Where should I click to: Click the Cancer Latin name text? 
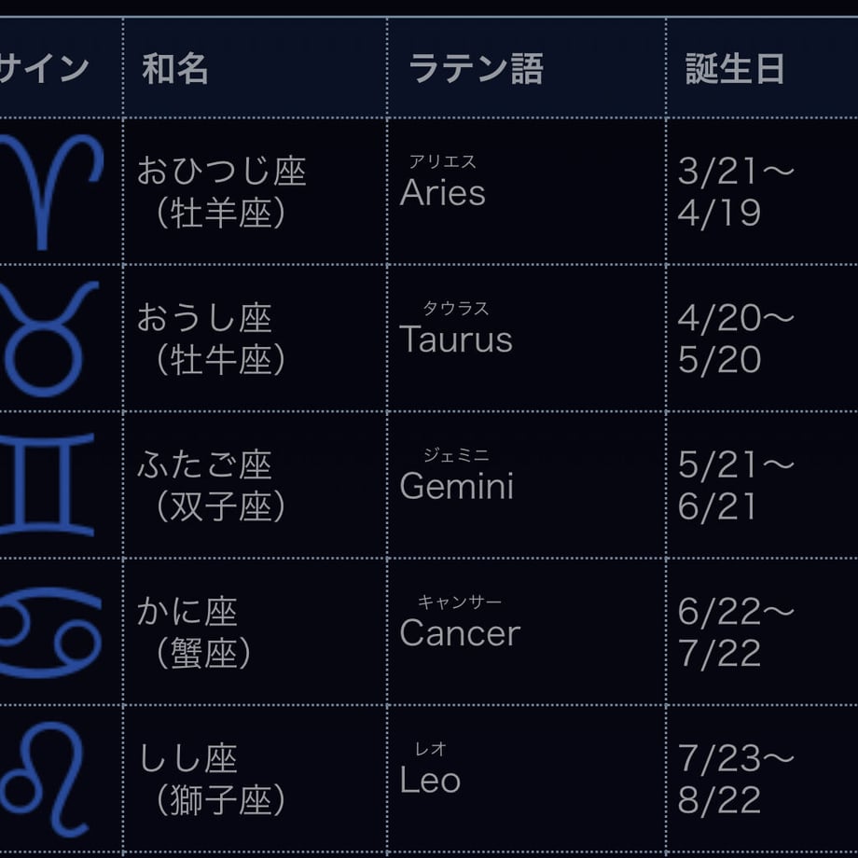point(460,633)
